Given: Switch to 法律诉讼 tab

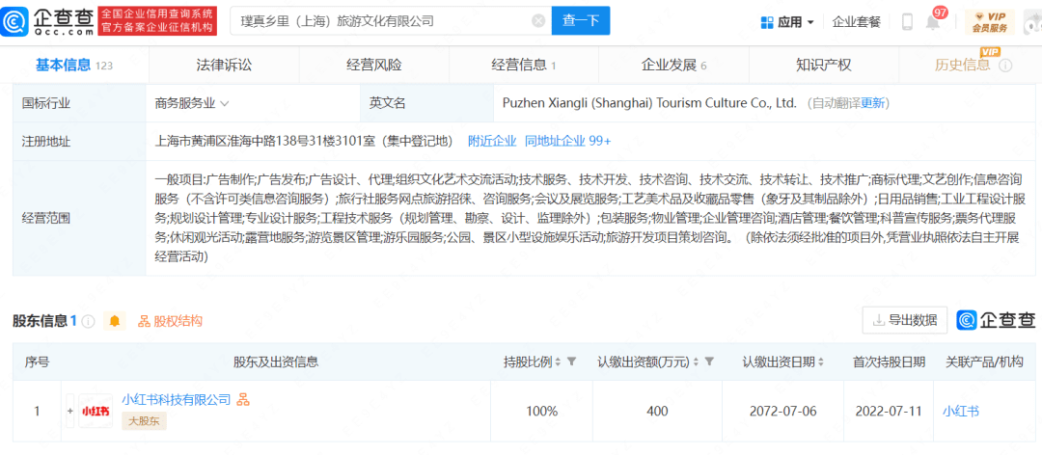Looking at the screenshot, I should click(x=224, y=66).
